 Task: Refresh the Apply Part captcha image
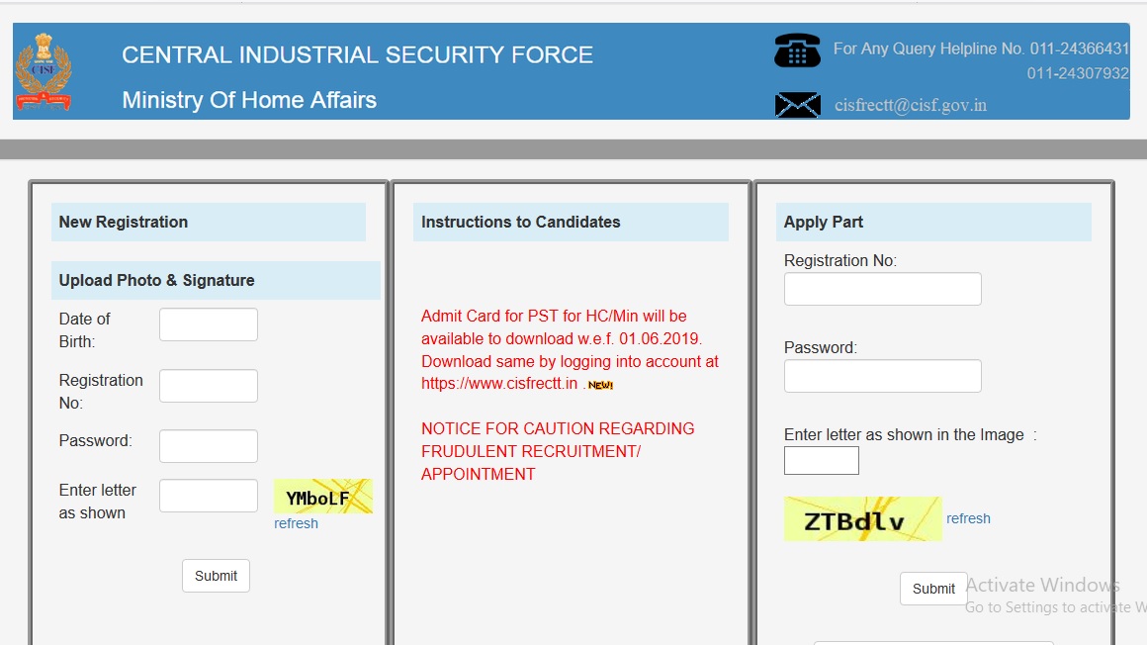coord(968,518)
